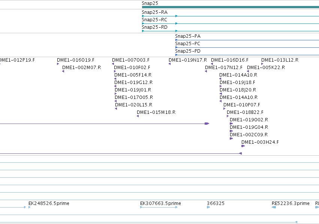Click the 366325 feature label

pos(216,203)
